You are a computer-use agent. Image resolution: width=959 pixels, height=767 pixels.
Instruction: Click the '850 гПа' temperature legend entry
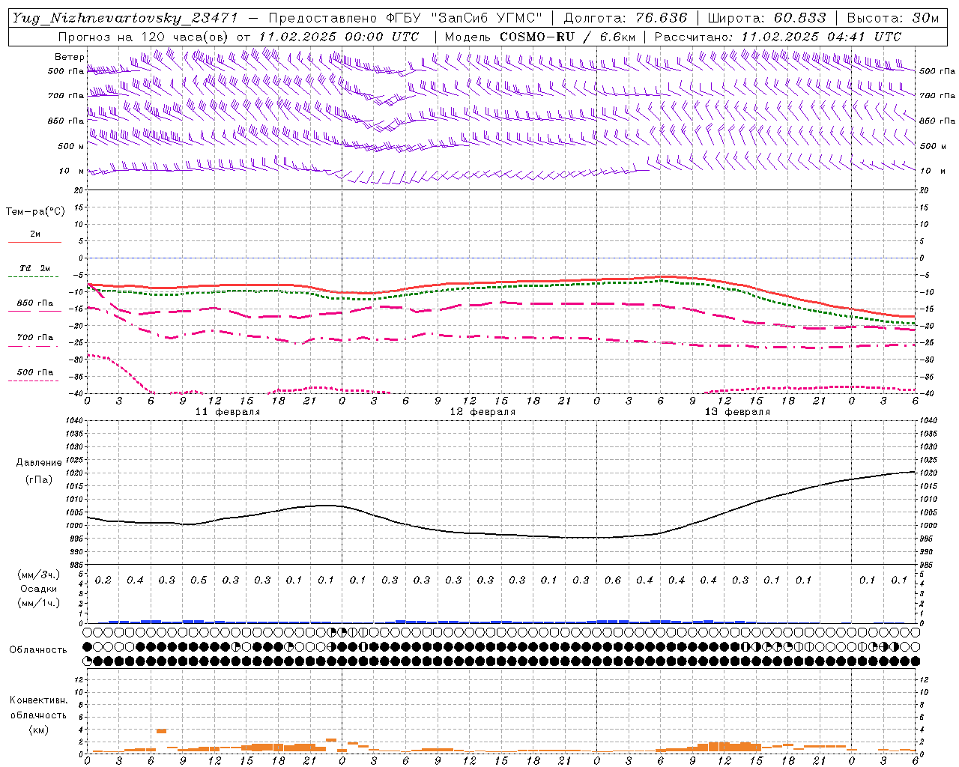pos(35,303)
